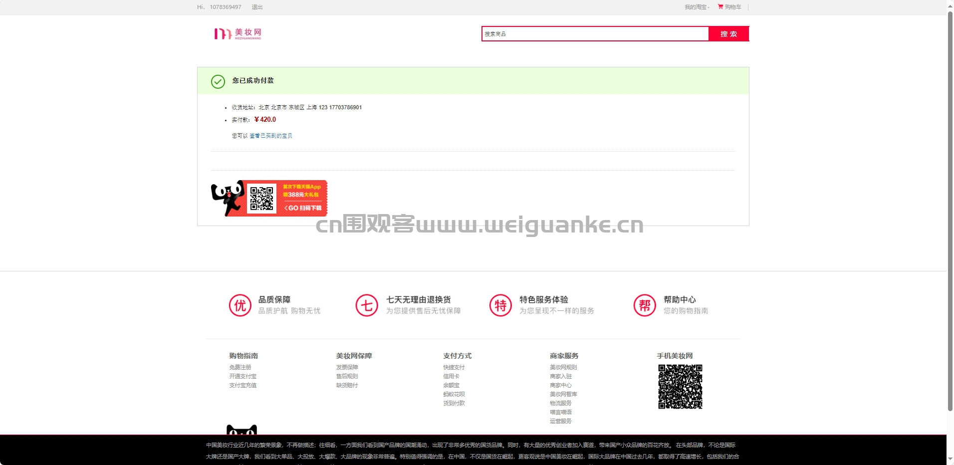Click the shopping cart icon 购物车
Image resolution: width=954 pixels, height=465 pixels.
click(x=720, y=7)
